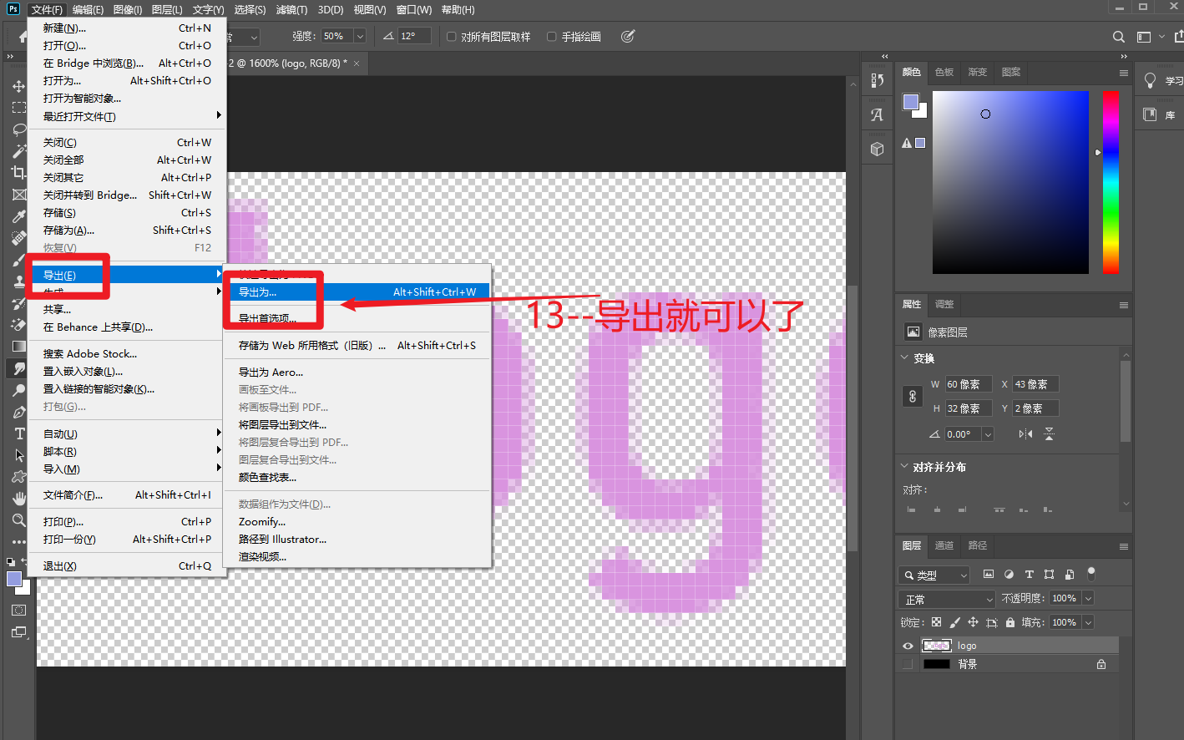The height and width of the screenshot is (740, 1184).
Task: Enable 对所有图层取样 checkbox
Action: click(452, 37)
